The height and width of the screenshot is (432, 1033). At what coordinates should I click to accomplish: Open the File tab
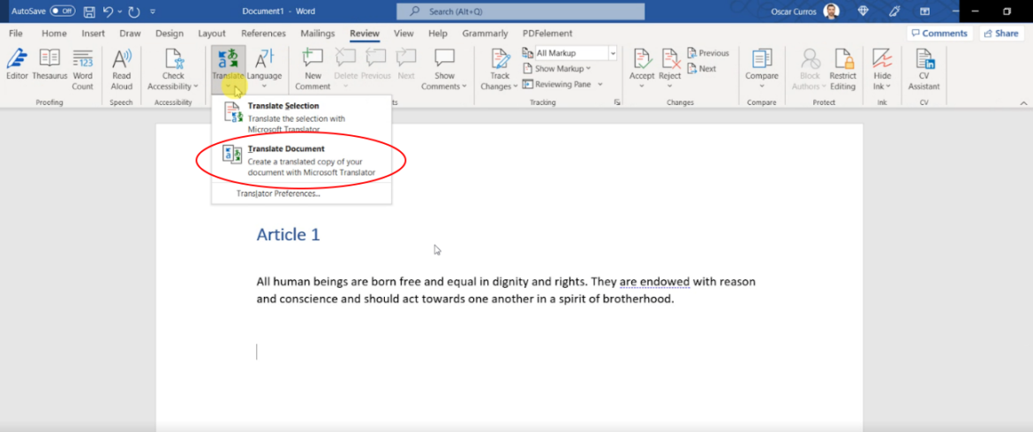point(16,33)
